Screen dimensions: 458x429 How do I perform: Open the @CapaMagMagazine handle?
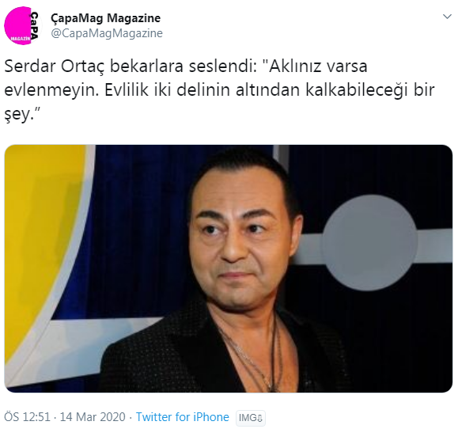pos(107,33)
